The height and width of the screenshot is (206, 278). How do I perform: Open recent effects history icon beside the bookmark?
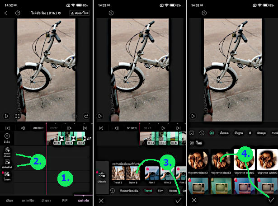click(x=202, y=133)
